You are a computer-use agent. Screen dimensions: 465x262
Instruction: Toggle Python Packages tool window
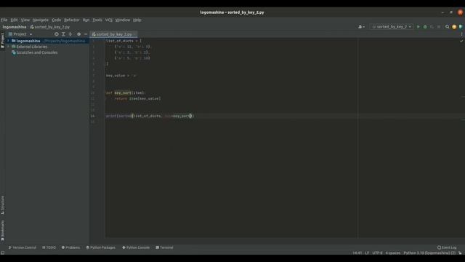100,247
